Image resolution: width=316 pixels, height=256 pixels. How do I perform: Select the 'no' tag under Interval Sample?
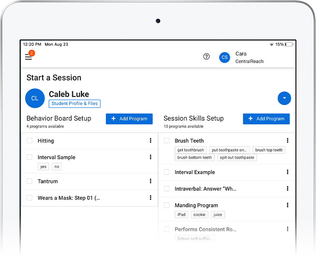click(x=57, y=166)
